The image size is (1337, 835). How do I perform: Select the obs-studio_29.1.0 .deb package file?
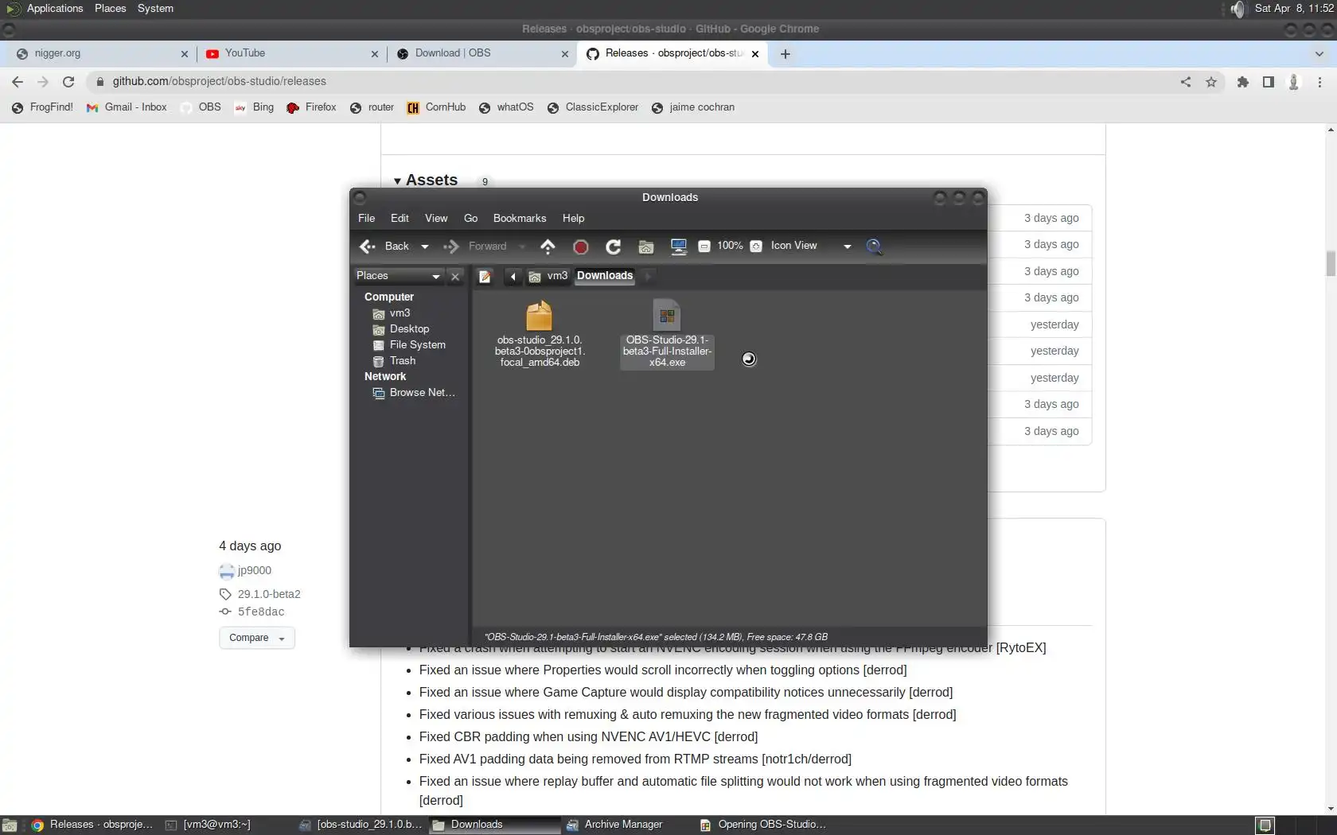pos(540,333)
